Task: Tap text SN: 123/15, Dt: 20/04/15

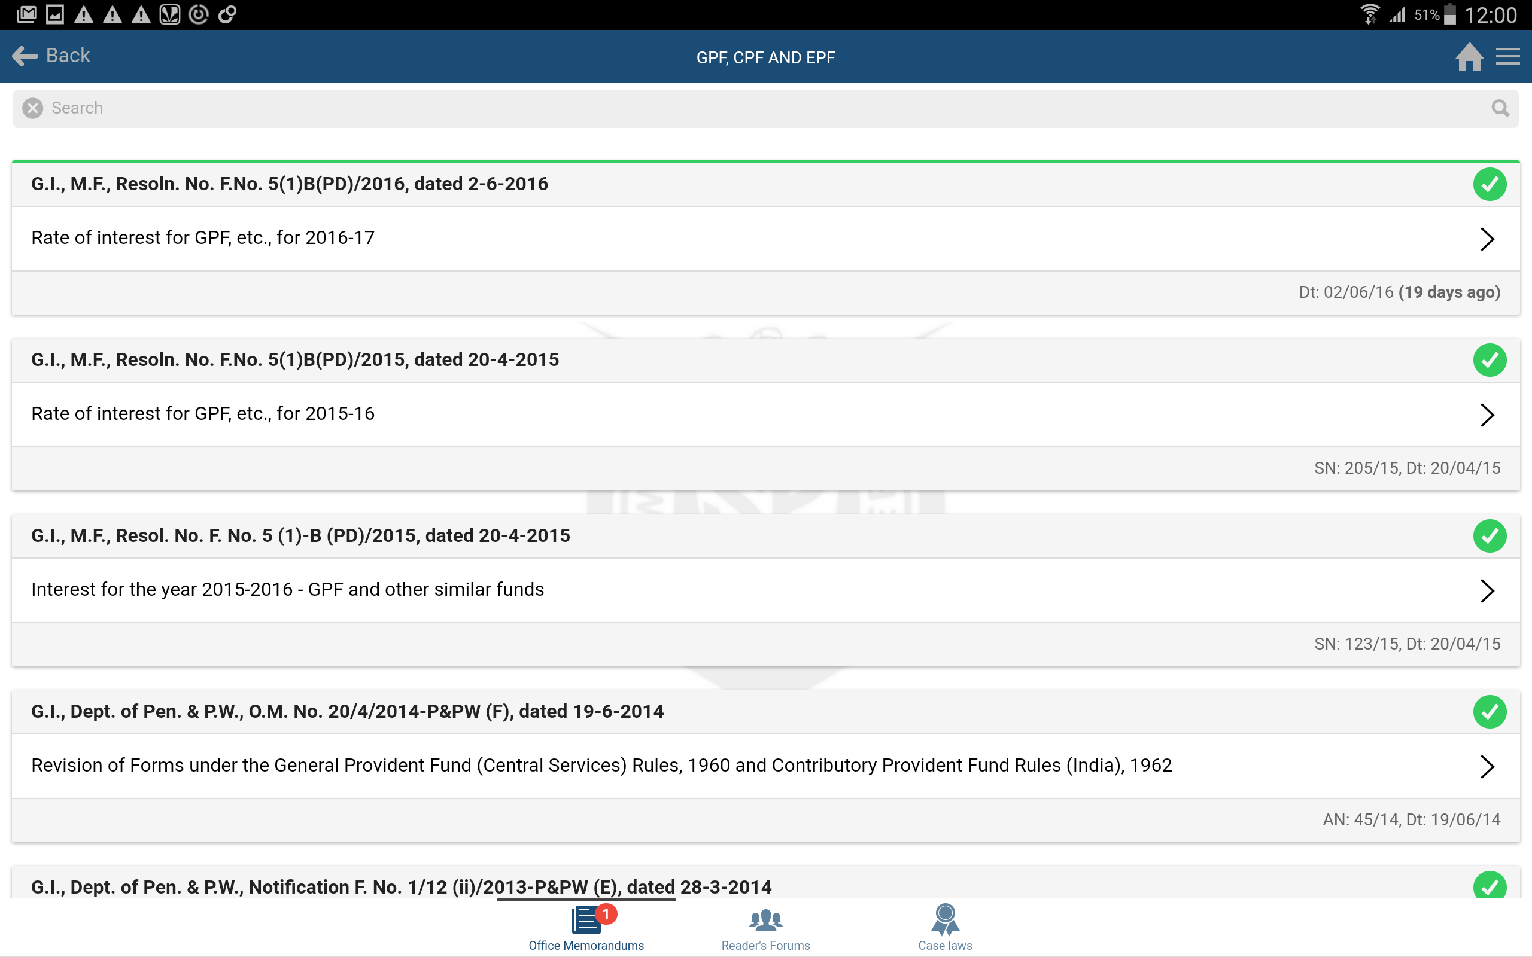Action: click(x=1408, y=644)
